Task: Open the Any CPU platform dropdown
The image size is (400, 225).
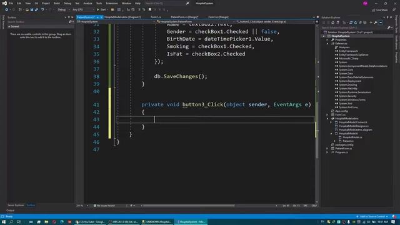Action: (83, 10)
